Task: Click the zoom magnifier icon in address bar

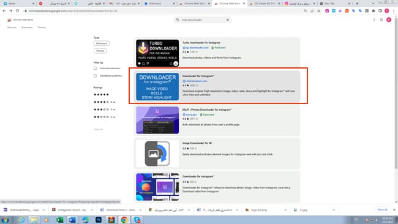Action: (306, 11)
